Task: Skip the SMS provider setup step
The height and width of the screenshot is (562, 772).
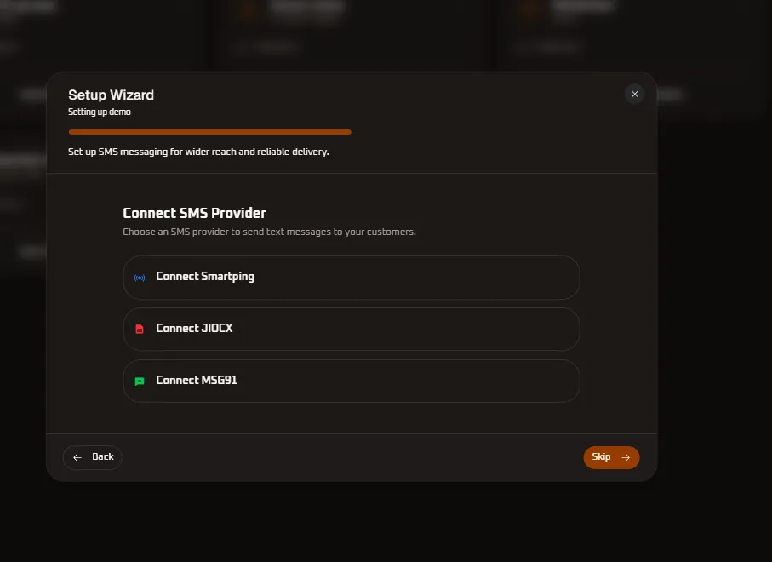Action: pos(611,457)
